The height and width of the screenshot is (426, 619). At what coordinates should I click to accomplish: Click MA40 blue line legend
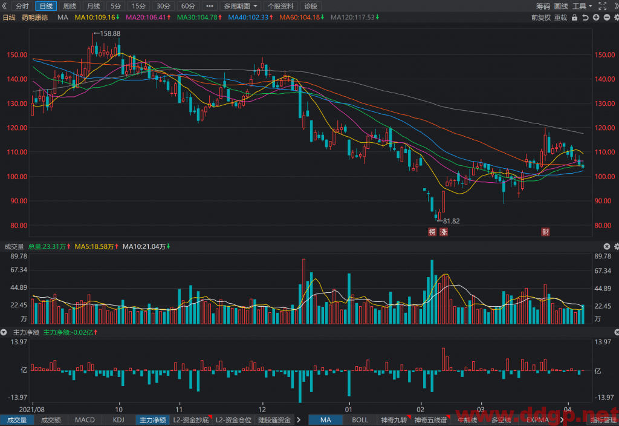[x=251, y=18]
